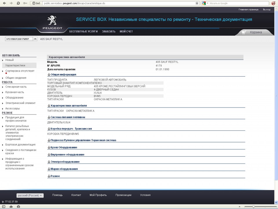The image size is (278, 209).
Task: Click the 4179 APV/PR number
Action: point(159,66)
